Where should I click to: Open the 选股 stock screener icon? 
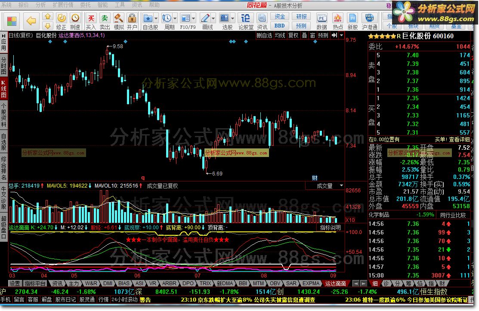(225, 18)
